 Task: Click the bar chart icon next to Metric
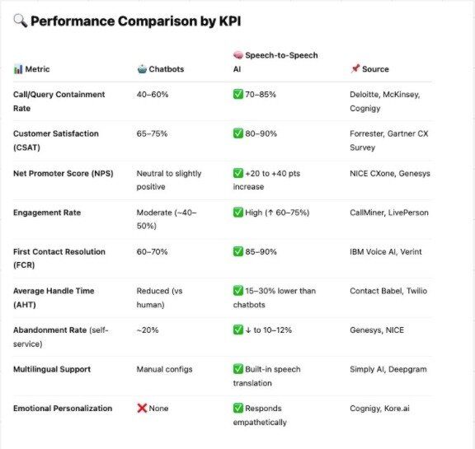[x=18, y=69]
